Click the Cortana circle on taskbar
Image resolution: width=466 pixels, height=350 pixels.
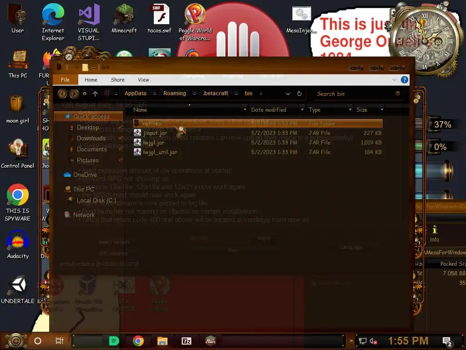[38, 341]
